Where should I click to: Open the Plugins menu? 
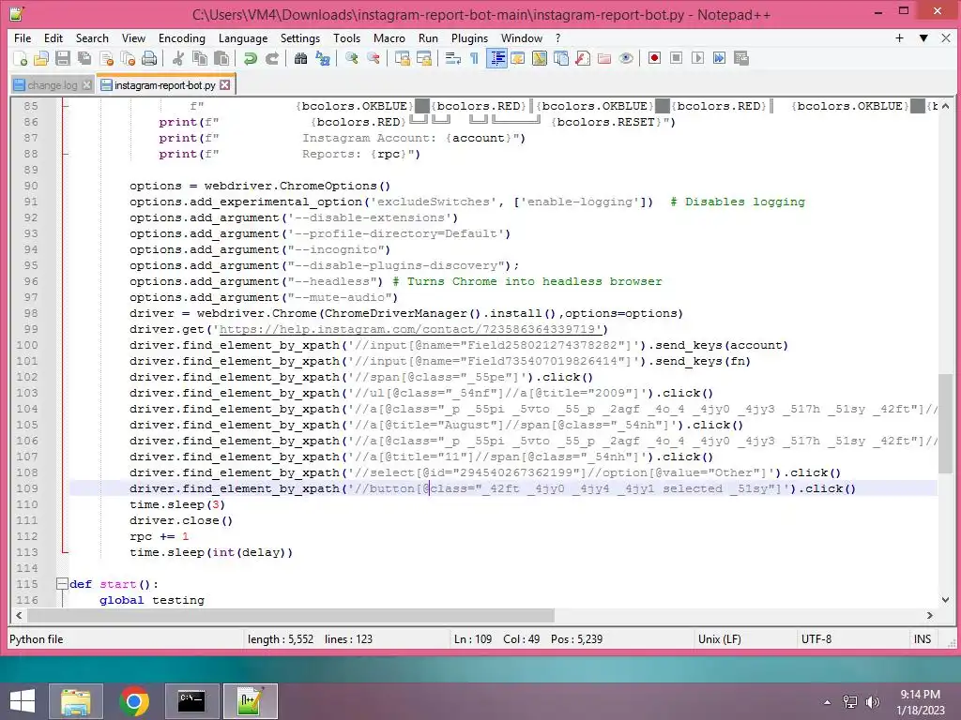(x=469, y=37)
